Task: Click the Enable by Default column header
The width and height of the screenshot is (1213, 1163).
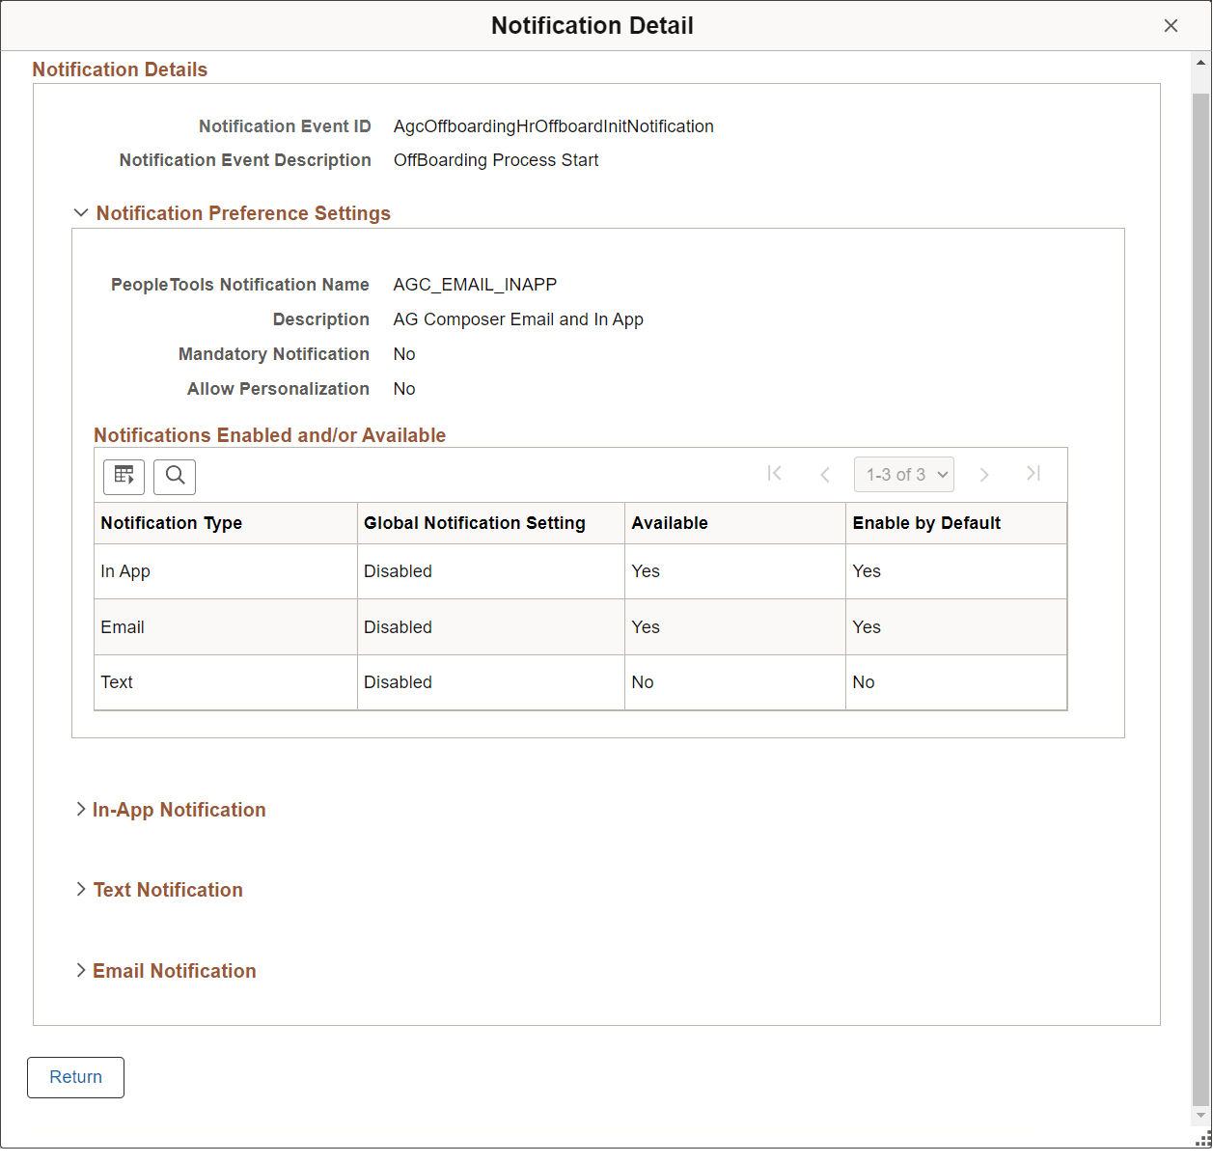Action: (x=925, y=523)
